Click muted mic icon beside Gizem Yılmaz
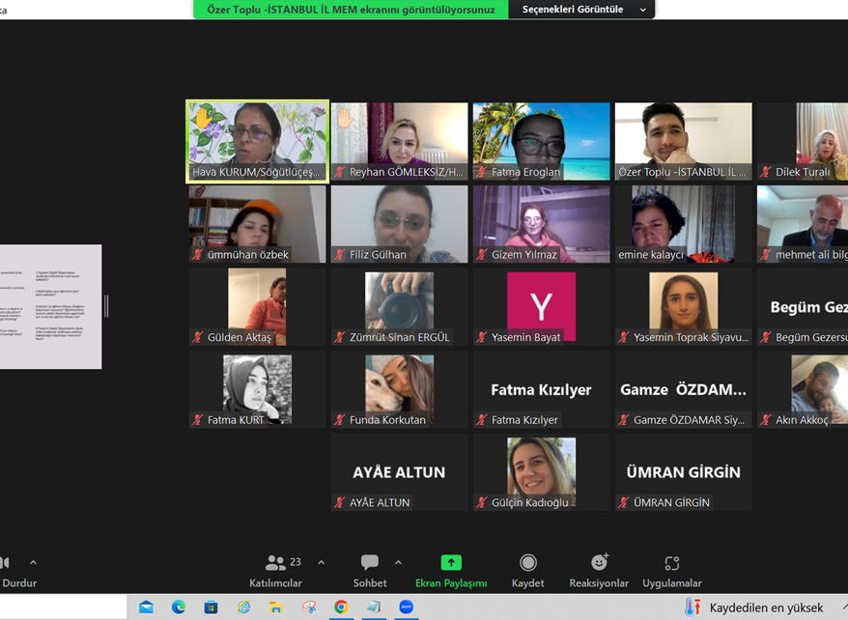This screenshot has width=848, height=620. [x=481, y=255]
